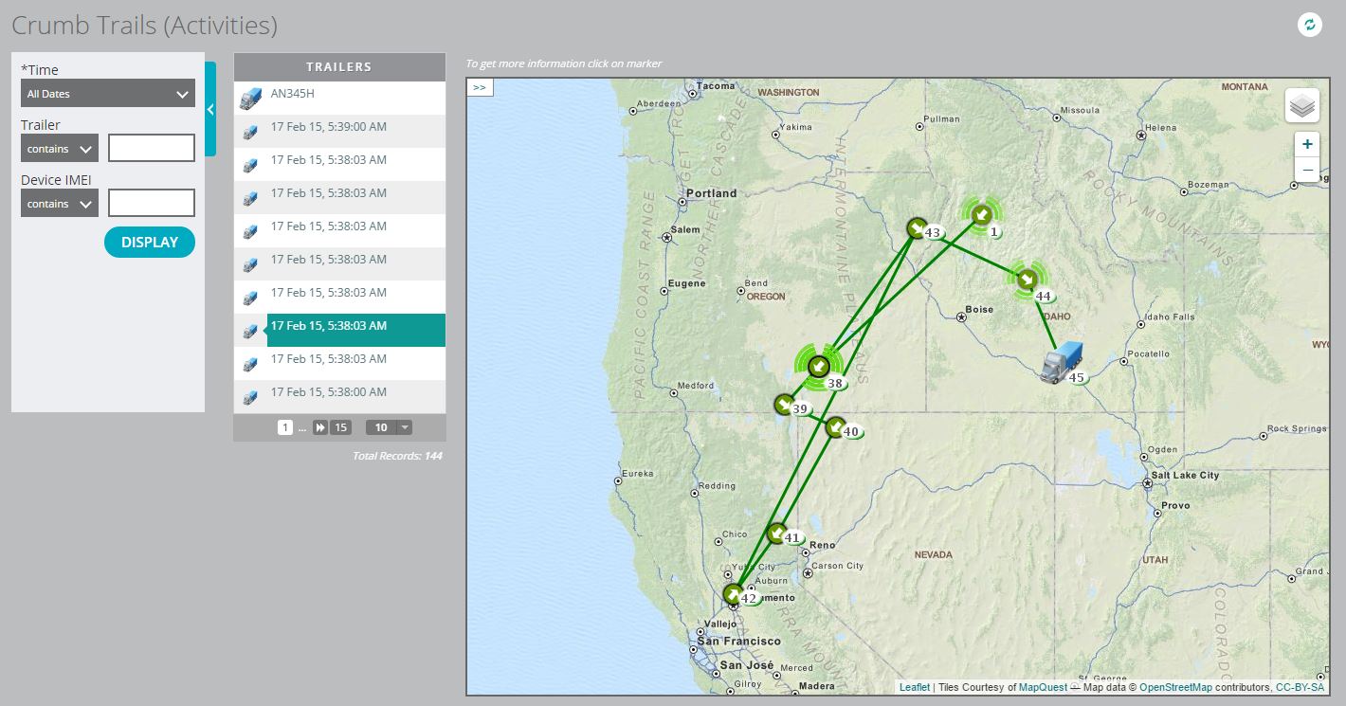Open the OpenStreetMap attribution link

(1175, 687)
